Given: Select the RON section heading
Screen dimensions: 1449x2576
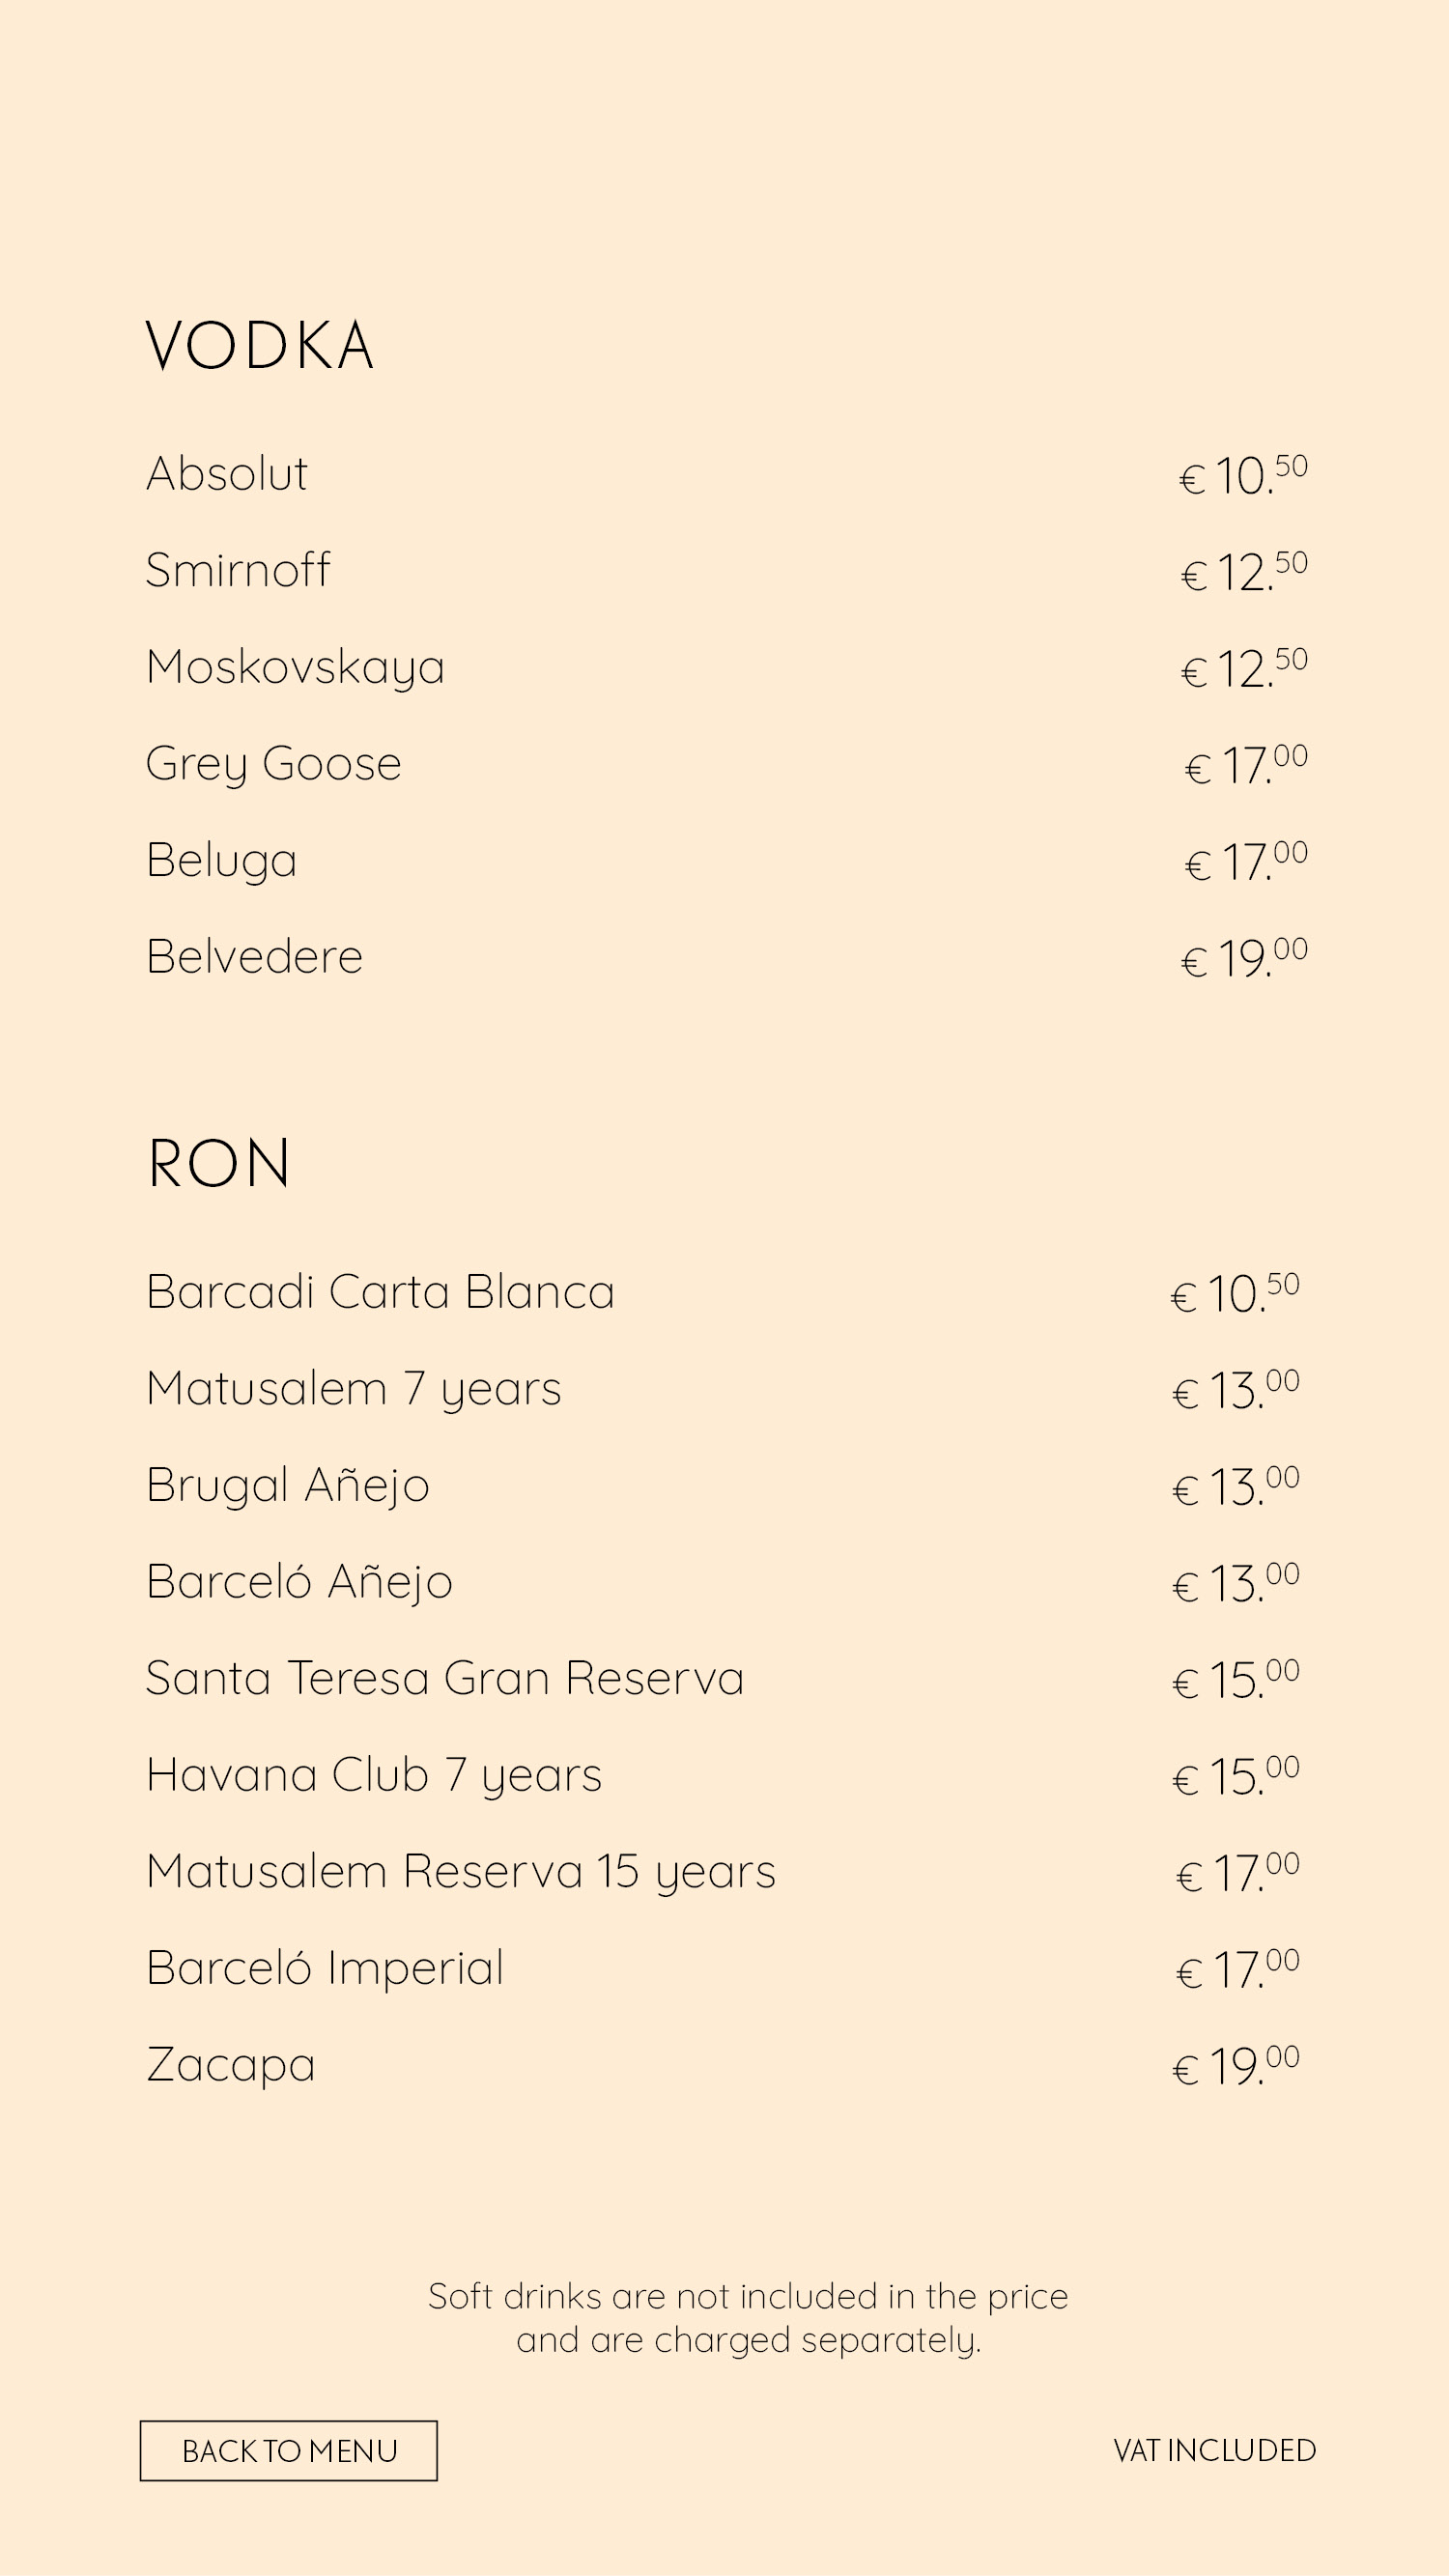Looking at the screenshot, I should point(219,1164).
